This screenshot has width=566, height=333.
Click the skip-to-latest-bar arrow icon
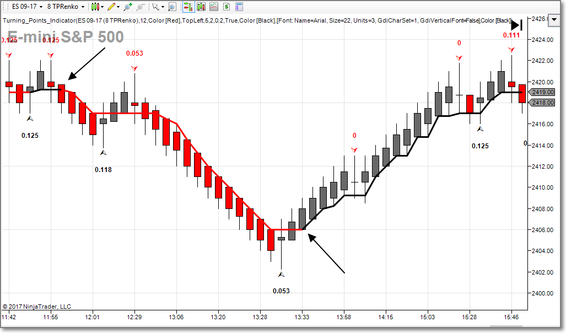[516, 25]
